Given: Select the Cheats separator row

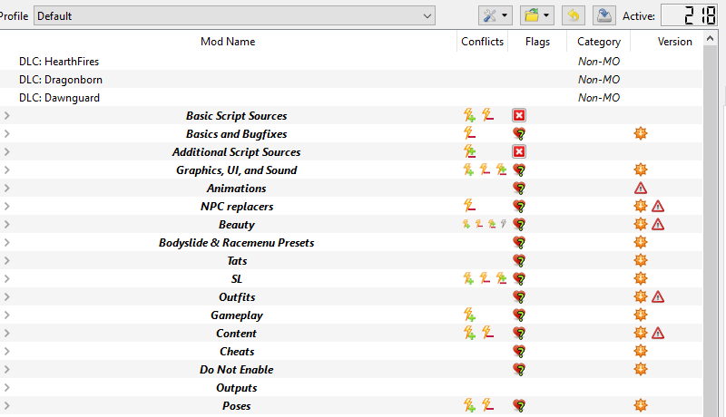Looking at the screenshot, I should click(351, 352).
